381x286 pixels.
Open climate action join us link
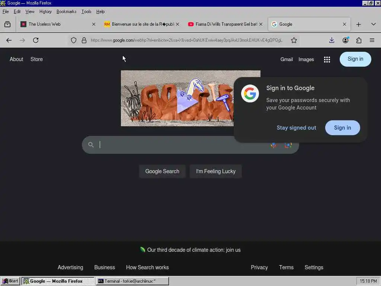coord(193,250)
